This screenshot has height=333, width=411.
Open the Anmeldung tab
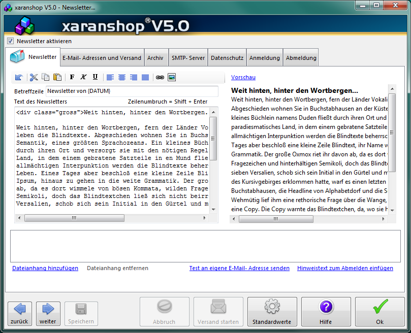tap(265, 58)
